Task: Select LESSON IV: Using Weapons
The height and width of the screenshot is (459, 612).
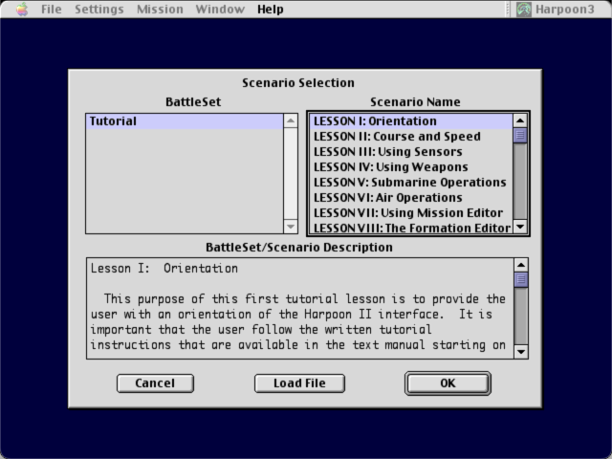Action: [x=411, y=166]
